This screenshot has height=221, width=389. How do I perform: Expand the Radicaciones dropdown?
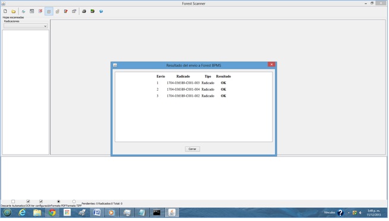point(26,26)
